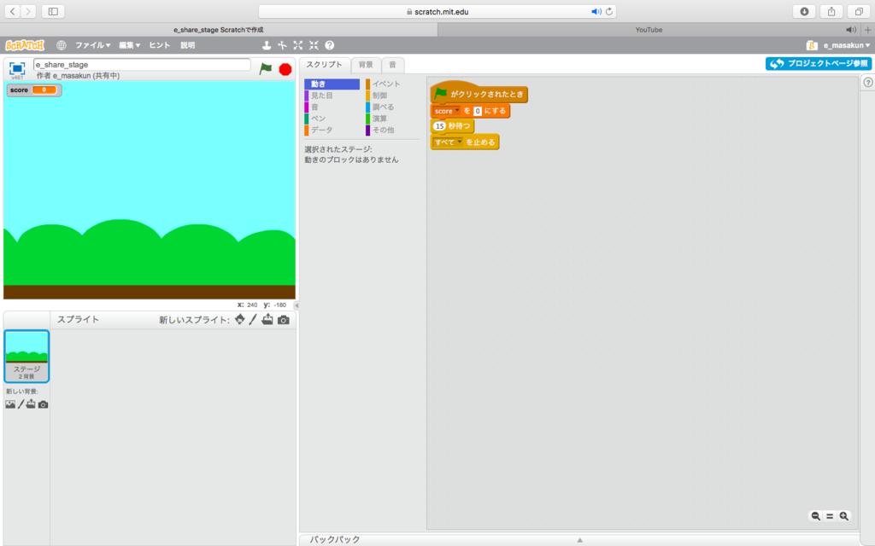This screenshot has height=546, width=875.
Task: Open Safari downloads
Action: tap(804, 11)
